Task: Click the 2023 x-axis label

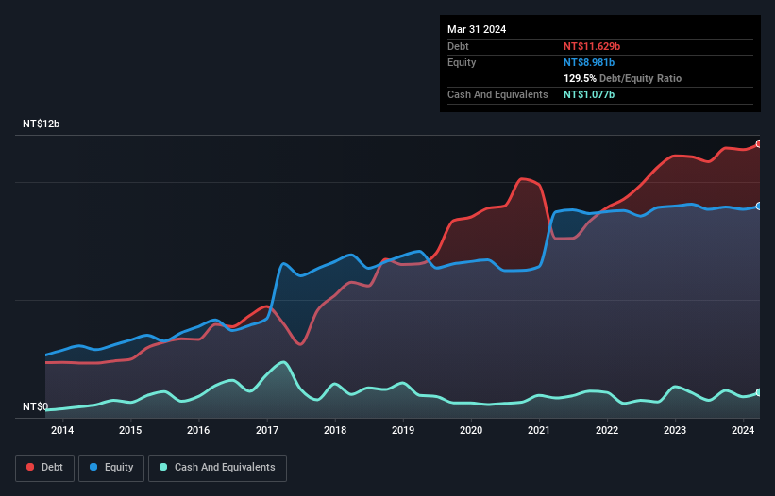Action: pyautogui.click(x=675, y=430)
